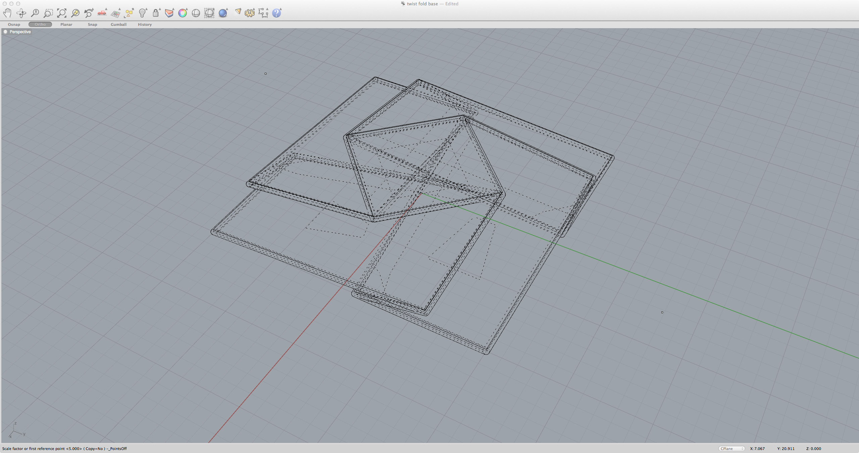The width and height of the screenshot is (859, 453).
Task: Switch to shaded sphere display mode
Action: [x=196, y=13]
